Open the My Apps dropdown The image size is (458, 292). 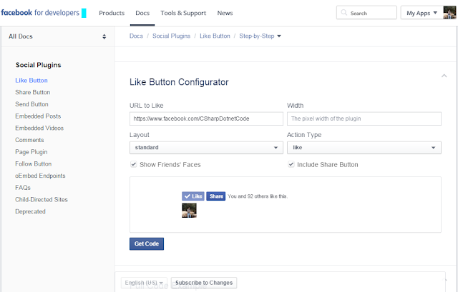[x=422, y=13]
